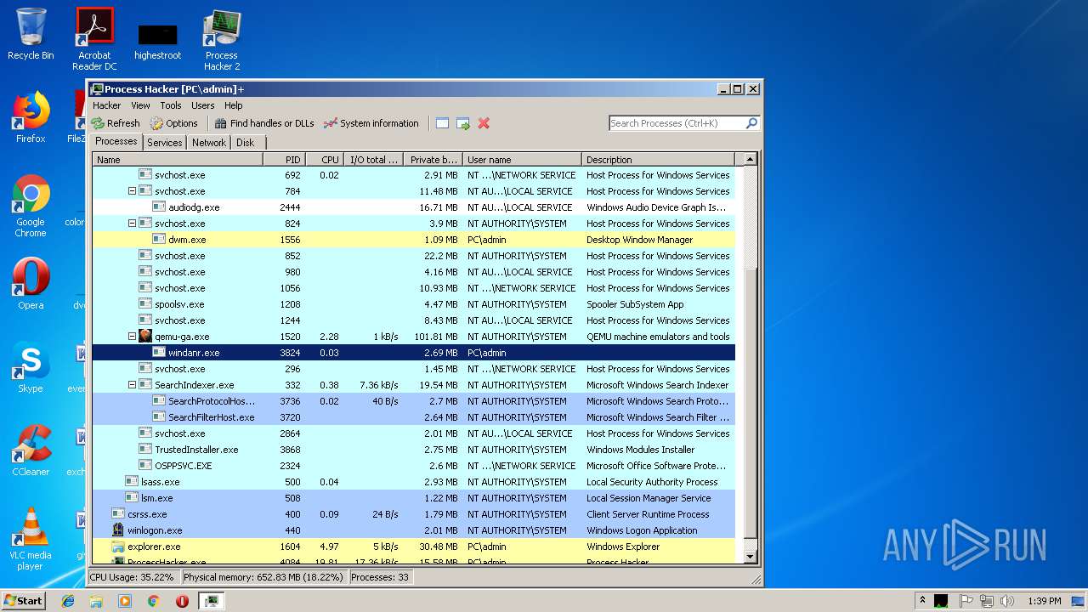This screenshot has height=612, width=1088.
Task: Open System information from toolbar
Action: pos(371,123)
